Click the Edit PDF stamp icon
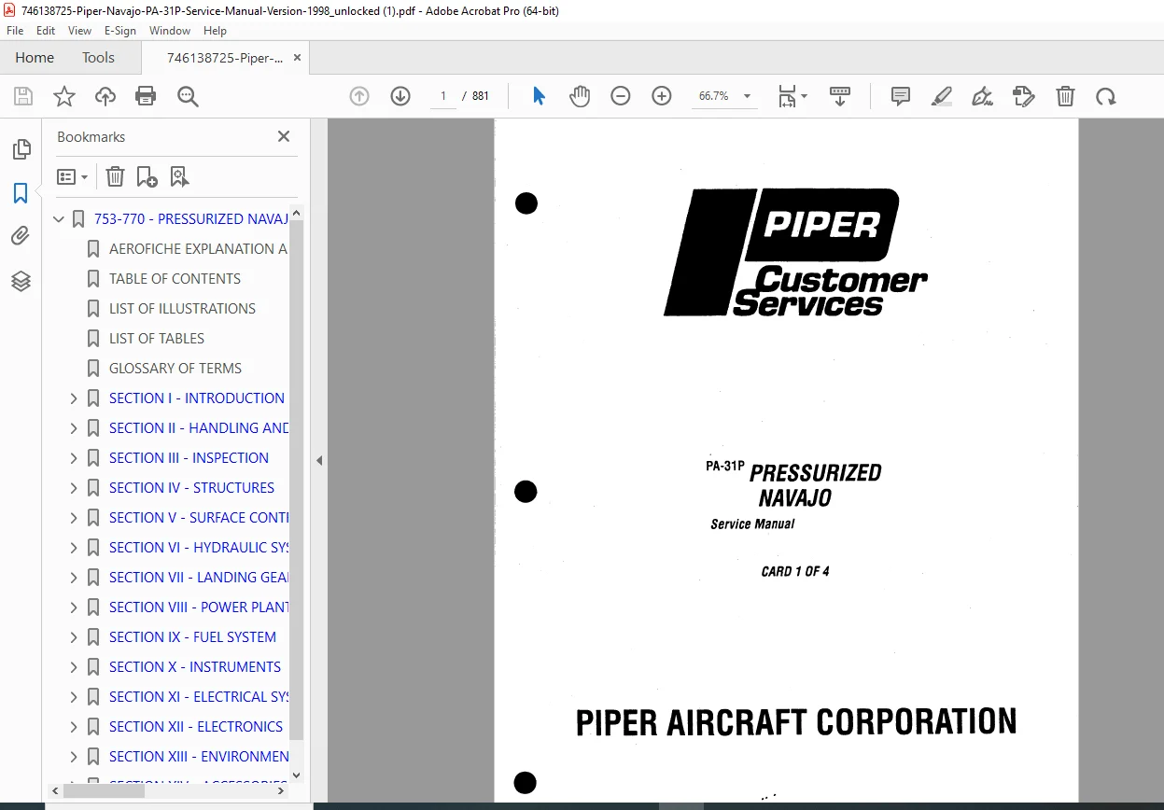The height and width of the screenshot is (810, 1164). pyautogui.click(x=1024, y=96)
